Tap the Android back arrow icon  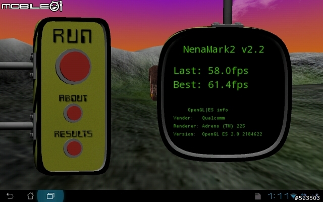point(10,195)
